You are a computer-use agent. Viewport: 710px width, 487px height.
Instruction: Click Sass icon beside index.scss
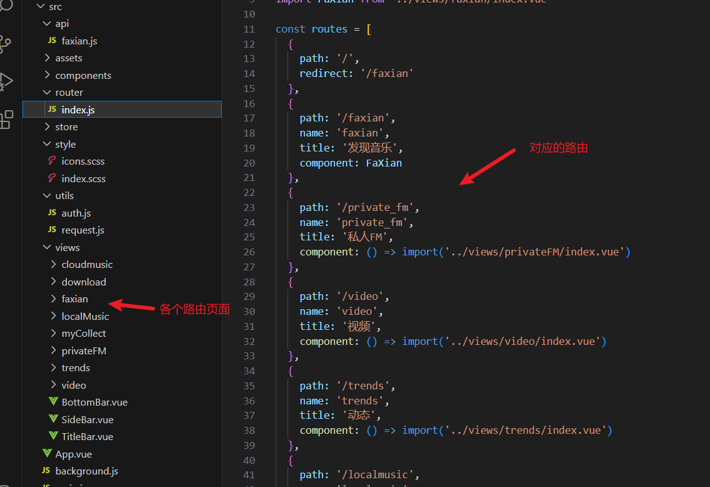click(x=52, y=178)
